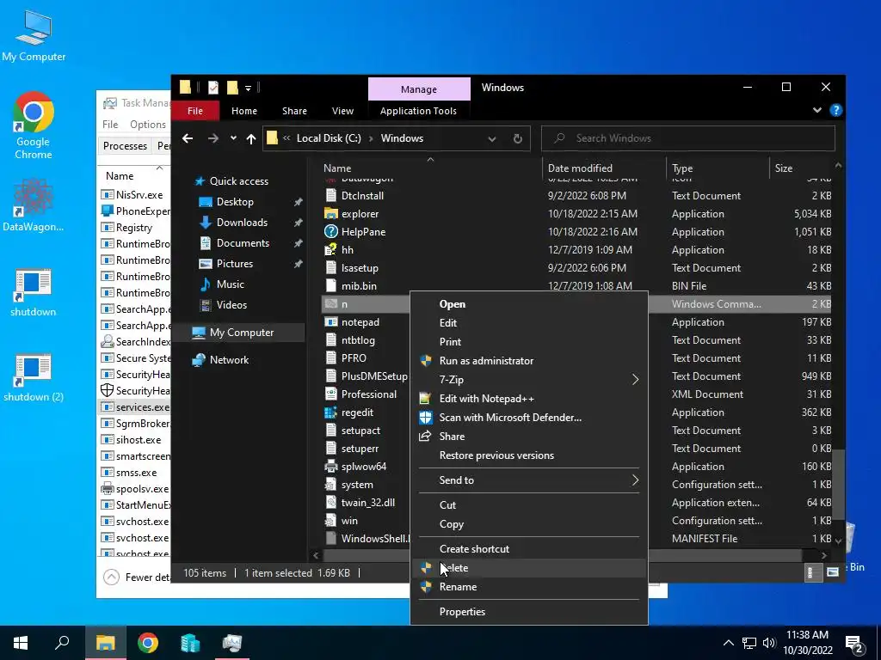
Task: Click the horizontal scrollbar left arrow
Action: 316,556
